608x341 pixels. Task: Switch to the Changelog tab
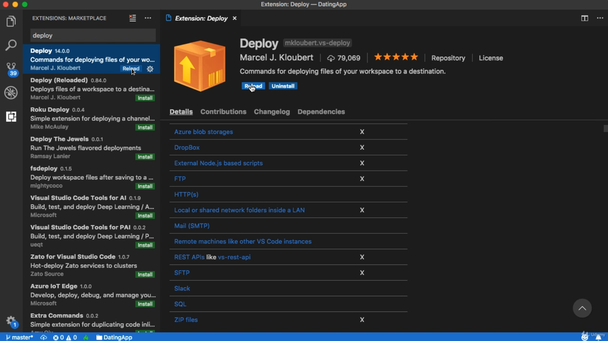tap(272, 112)
